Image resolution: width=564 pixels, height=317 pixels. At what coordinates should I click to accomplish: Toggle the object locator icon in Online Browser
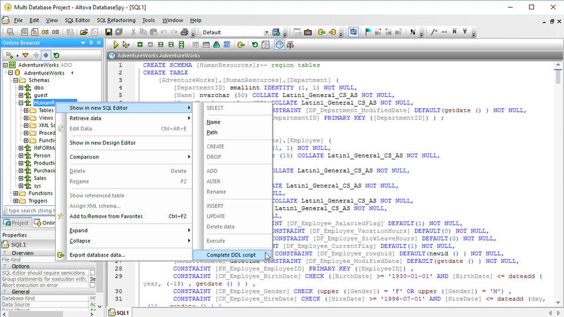click(x=46, y=55)
